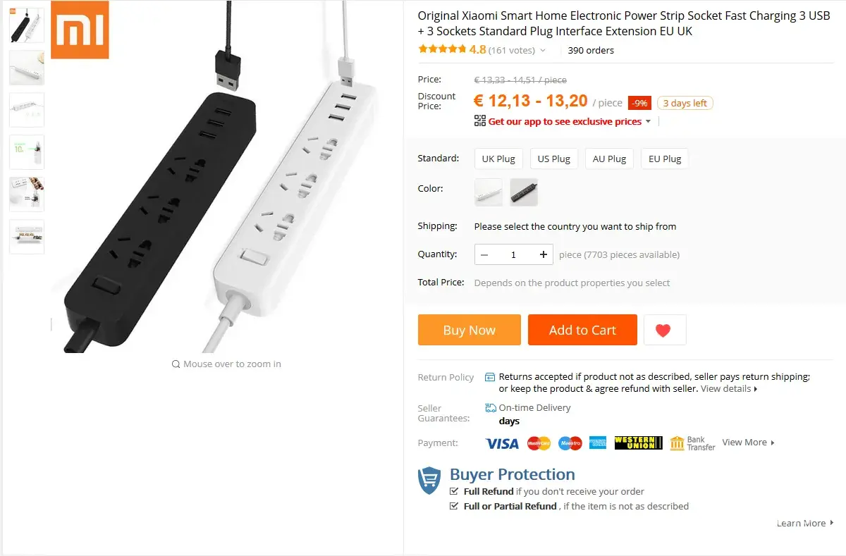Viewport: 846px width, 556px height.
Task: Click the Xiaomi MI logo
Action: click(x=80, y=30)
